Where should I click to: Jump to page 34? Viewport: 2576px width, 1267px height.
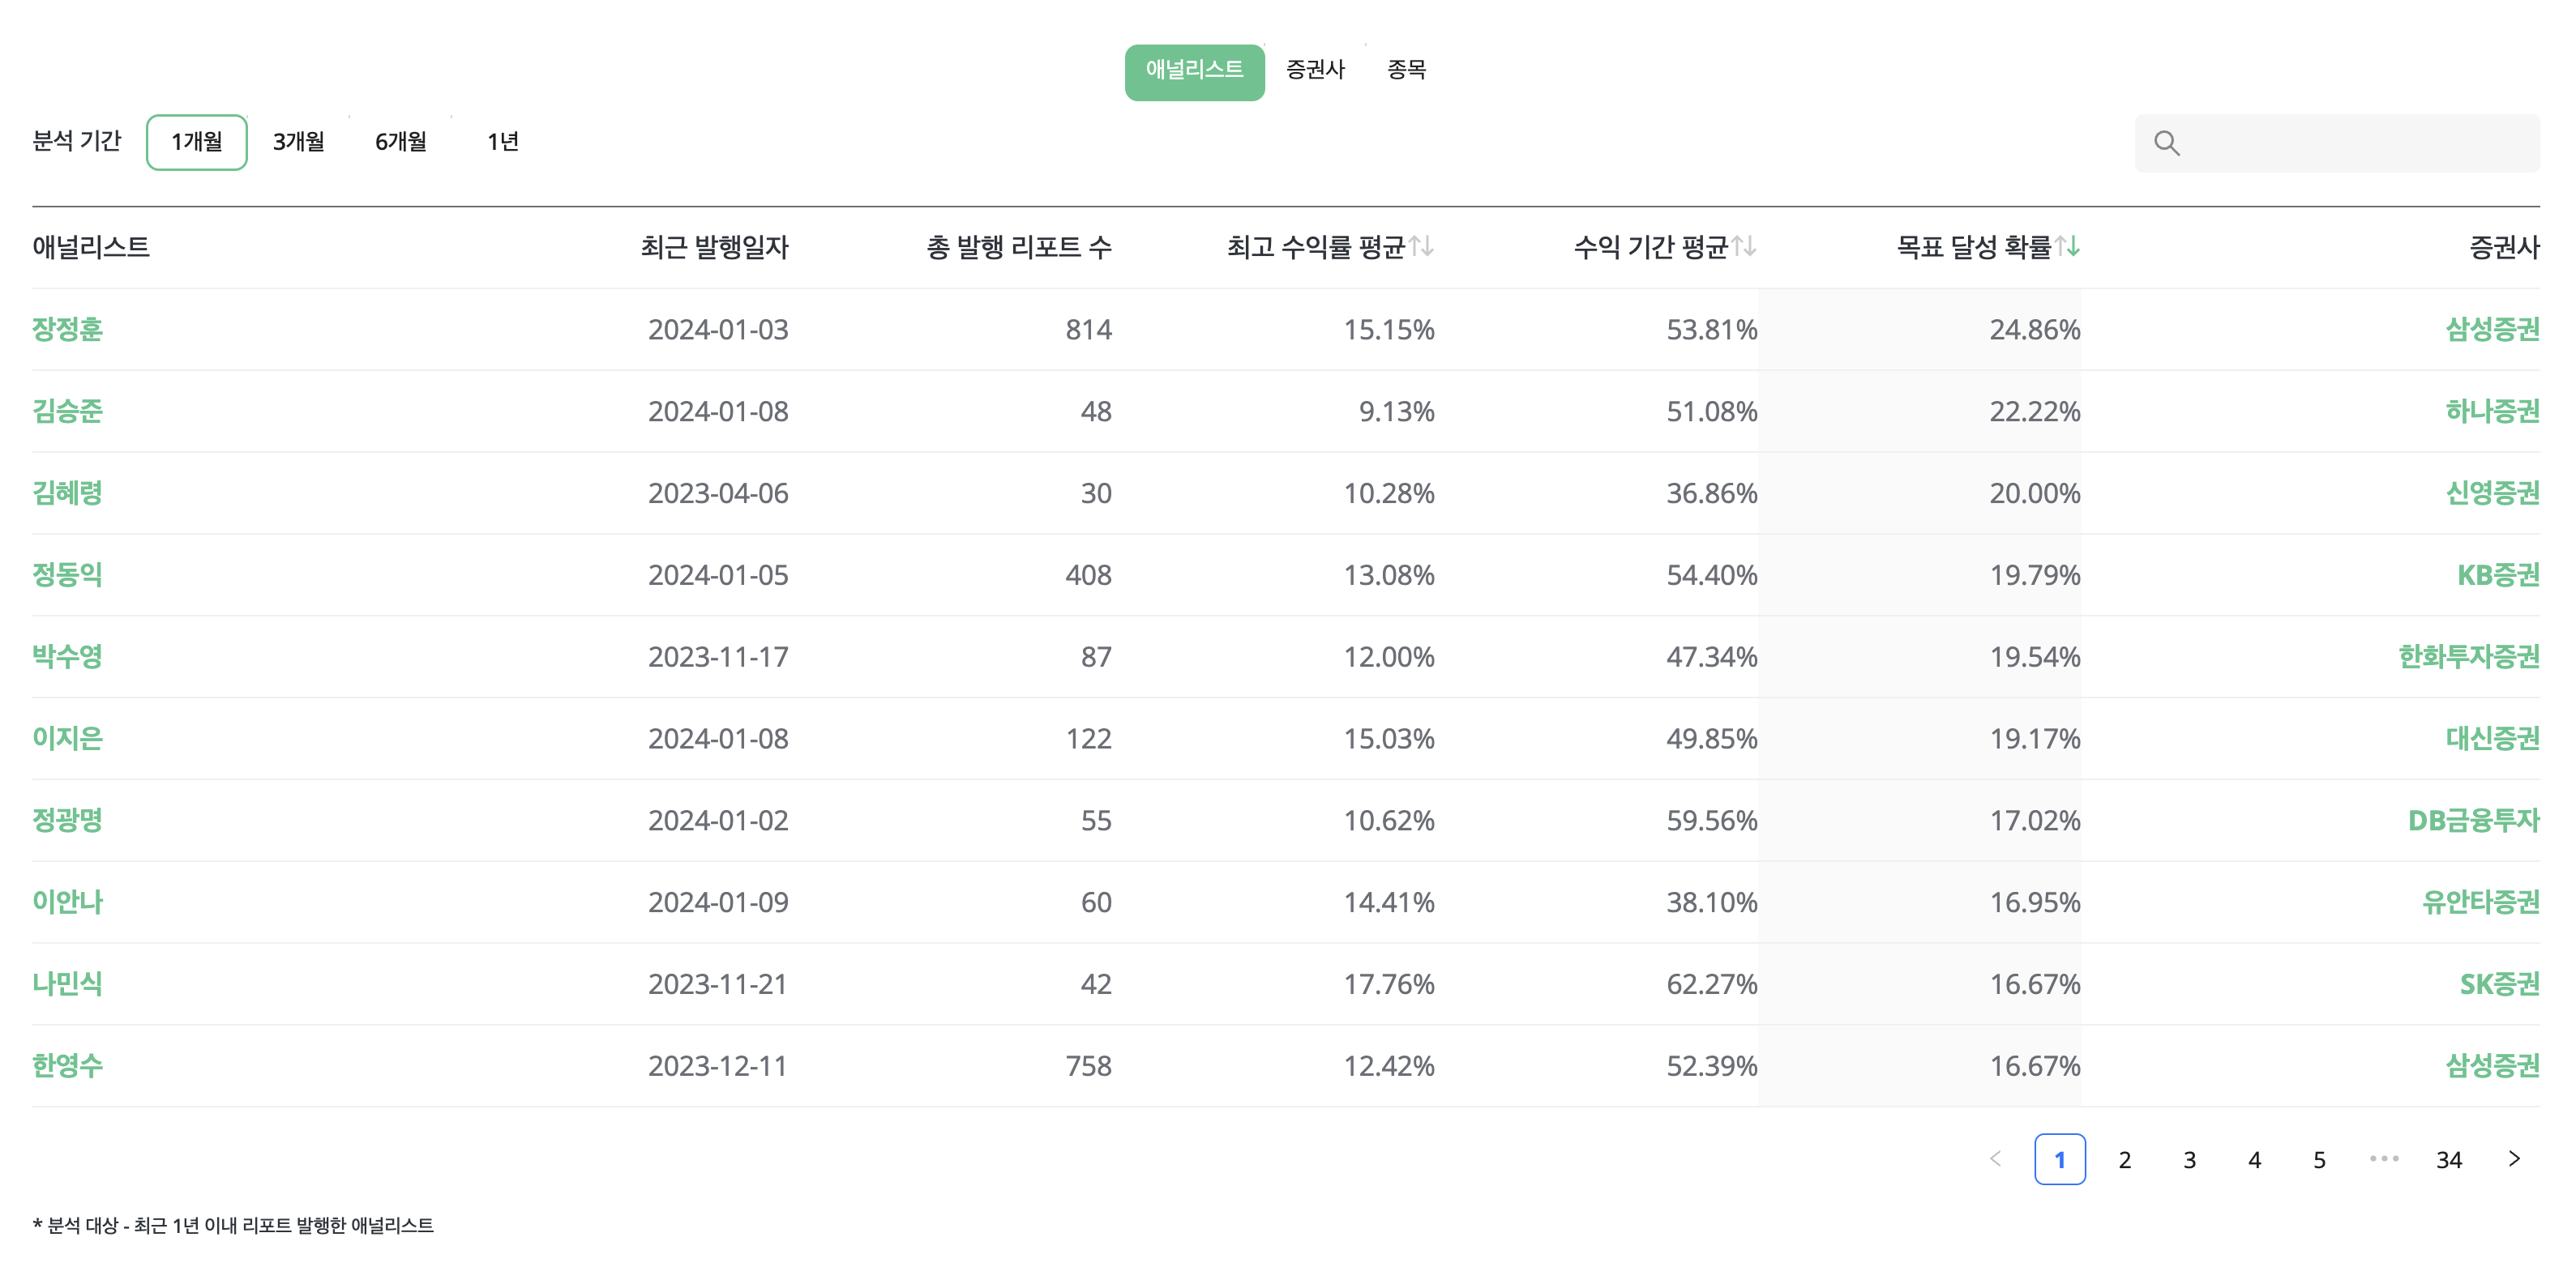pyautogui.click(x=2448, y=1159)
